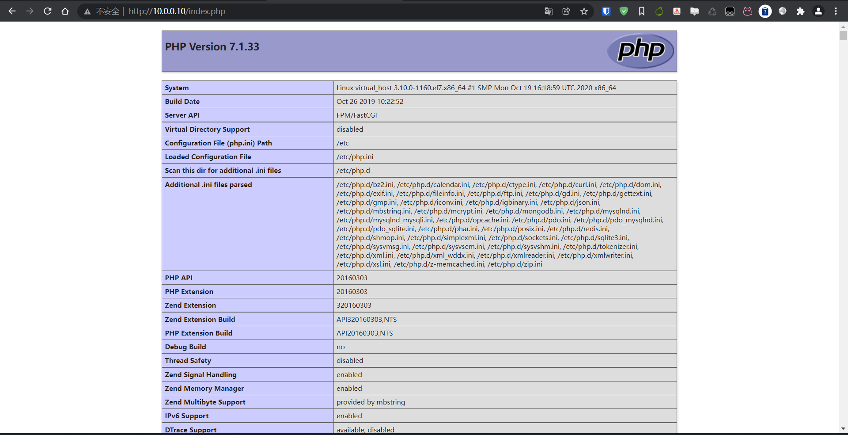This screenshot has width=848, height=435.
Task: Click the Virtual Directory Support label
Action: (x=207, y=130)
